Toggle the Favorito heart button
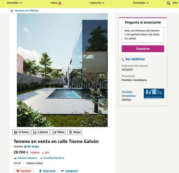This screenshot has width=179, height=173. pyautogui.click(x=24, y=171)
